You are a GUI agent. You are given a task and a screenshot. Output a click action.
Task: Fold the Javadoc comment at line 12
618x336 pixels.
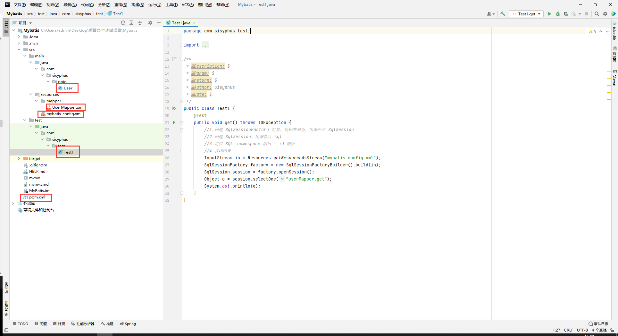click(182, 59)
